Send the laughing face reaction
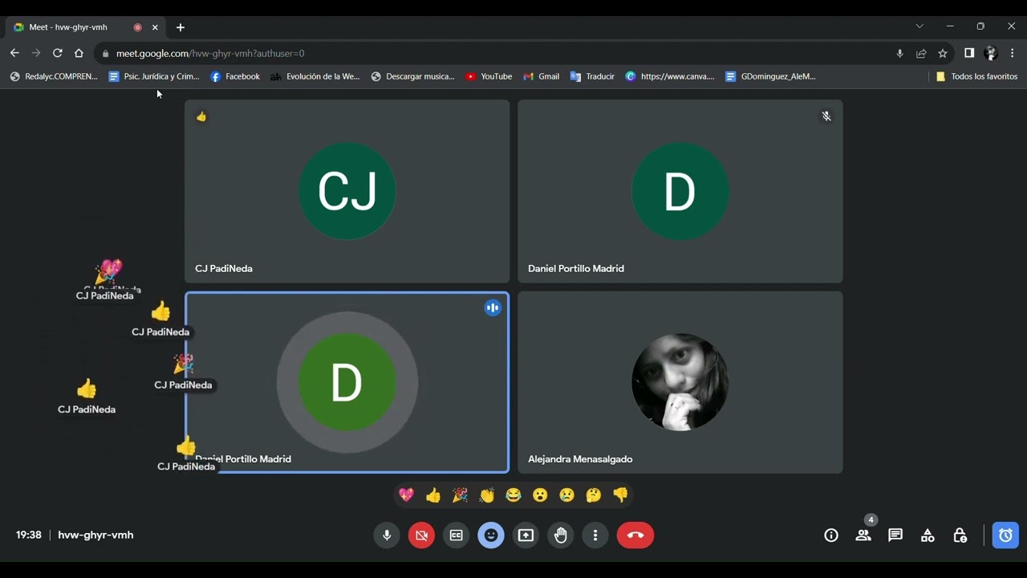Screen dimensions: 1027x578 (513, 495)
